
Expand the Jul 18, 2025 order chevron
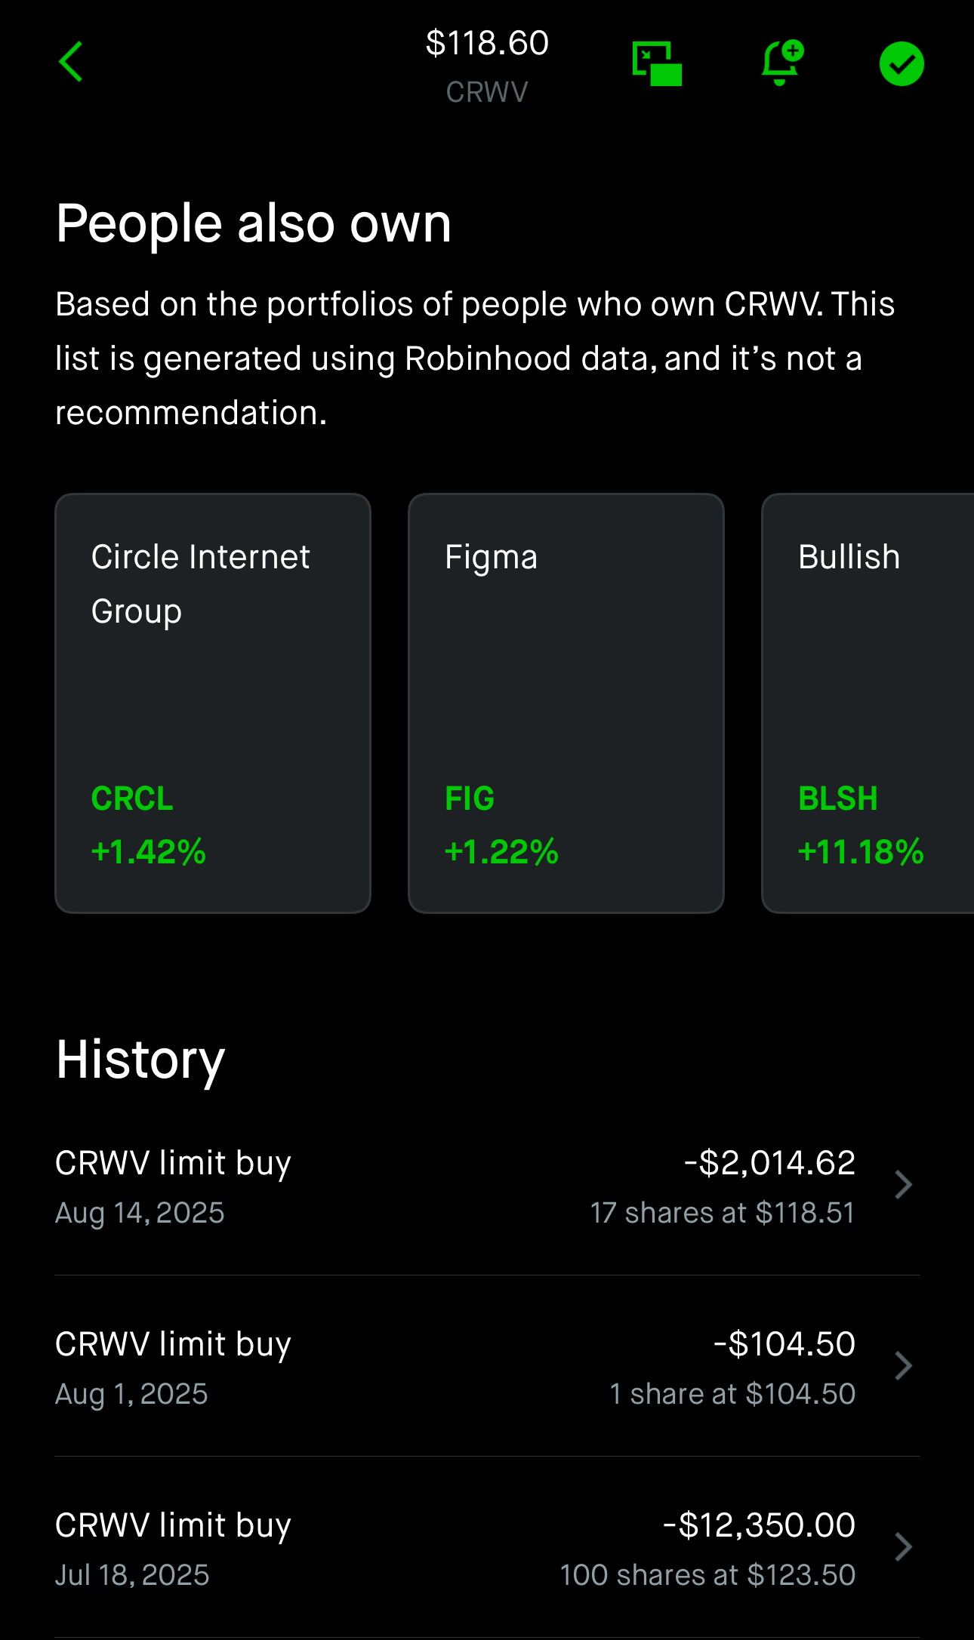[x=903, y=1547]
